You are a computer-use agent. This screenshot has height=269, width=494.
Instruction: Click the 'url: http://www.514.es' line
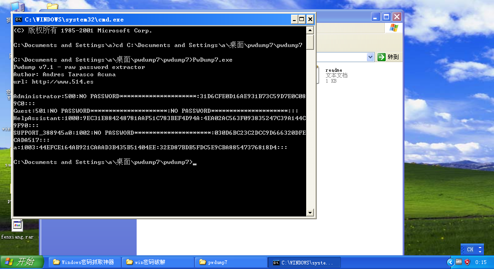point(53,82)
